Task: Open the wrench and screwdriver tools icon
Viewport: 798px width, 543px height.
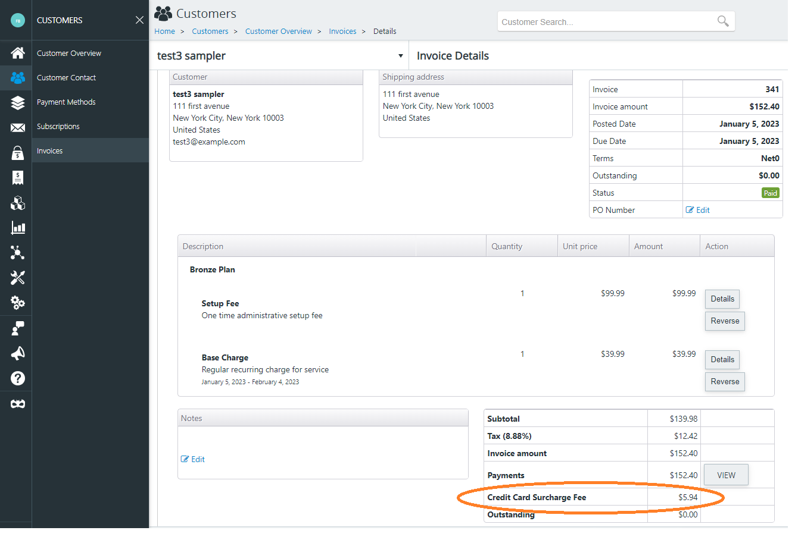Action: click(x=18, y=278)
